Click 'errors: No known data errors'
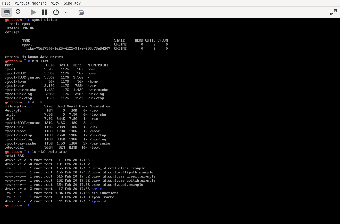The image size is (340, 224). click(x=34, y=57)
